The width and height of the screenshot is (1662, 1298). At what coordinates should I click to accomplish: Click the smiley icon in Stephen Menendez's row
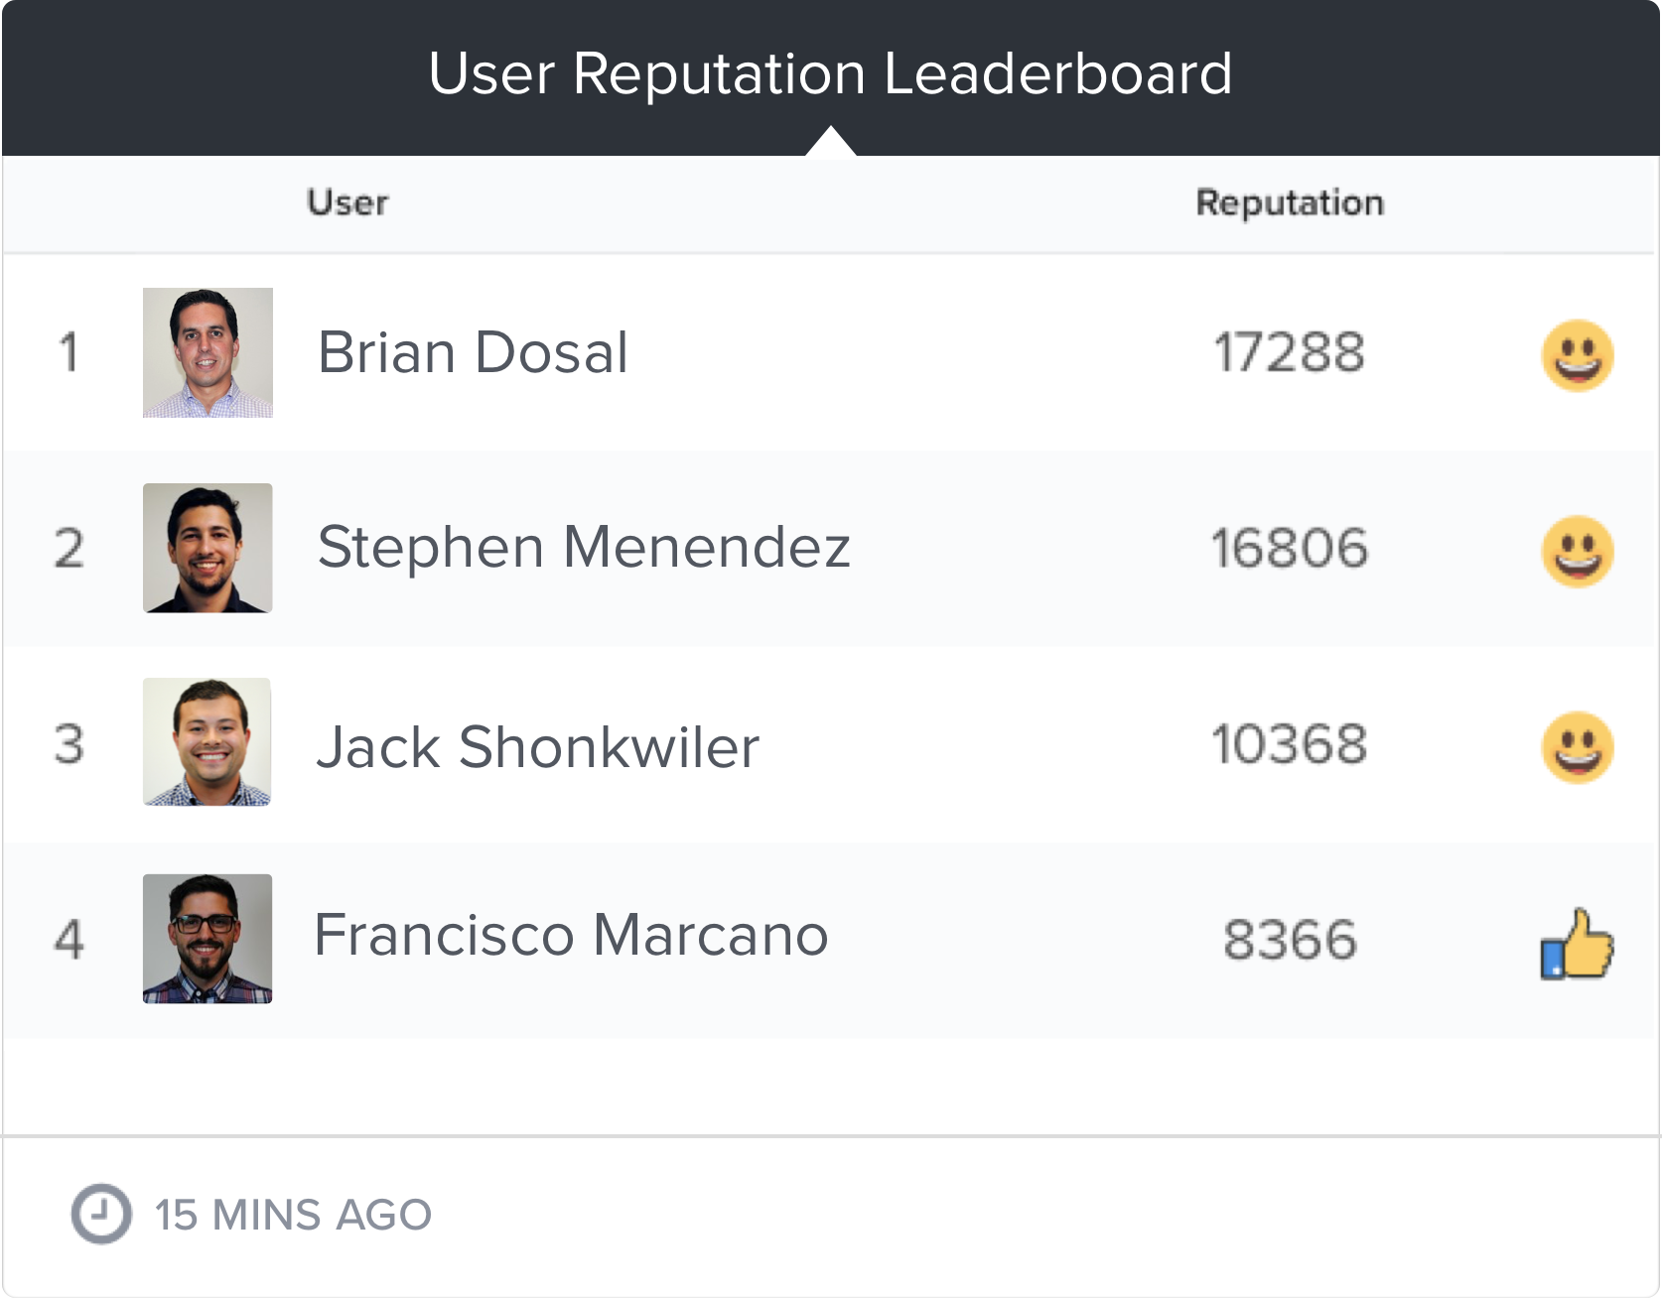1577,551
